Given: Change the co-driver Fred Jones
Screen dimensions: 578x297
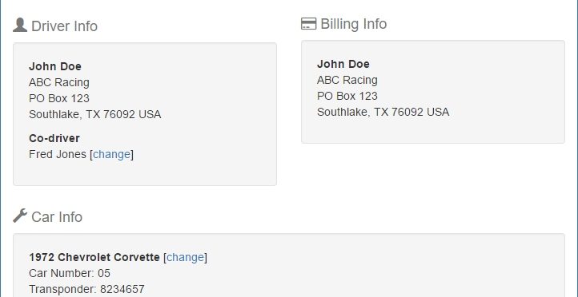Looking at the screenshot, I should click(x=112, y=154).
